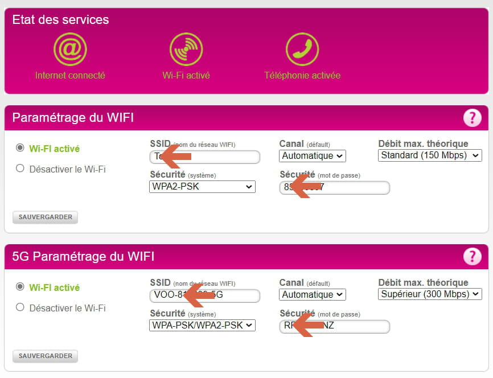Click the Internet connecté @ icon

[x=70, y=49]
